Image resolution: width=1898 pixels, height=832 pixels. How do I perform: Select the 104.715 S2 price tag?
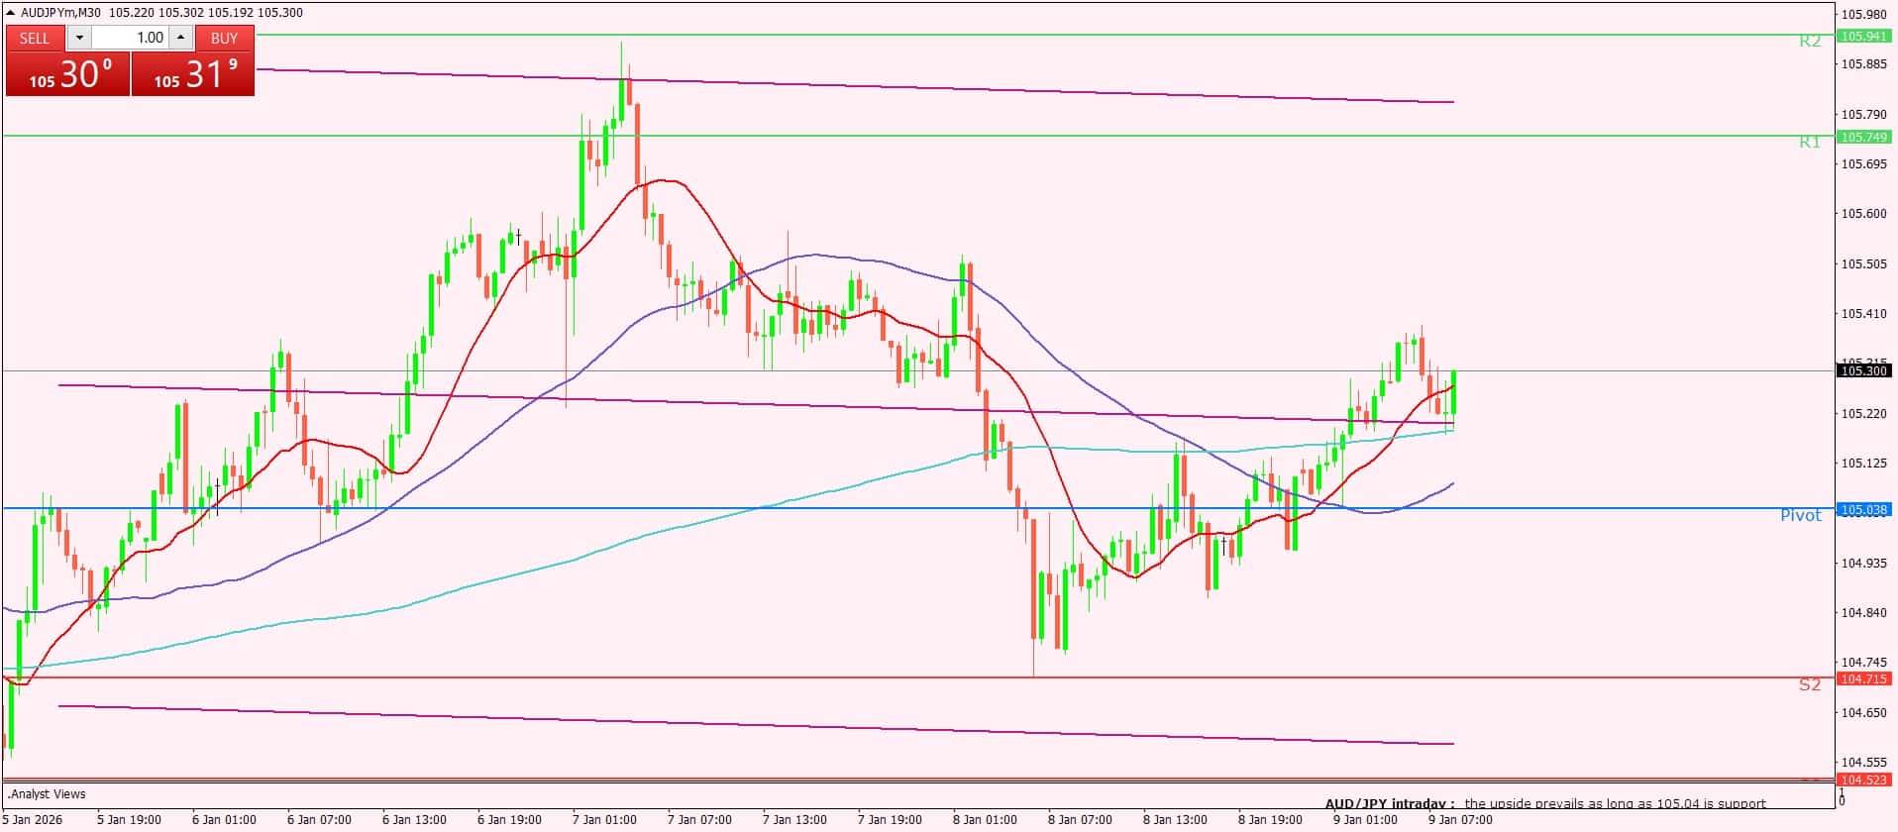click(x=1862, y=679)
